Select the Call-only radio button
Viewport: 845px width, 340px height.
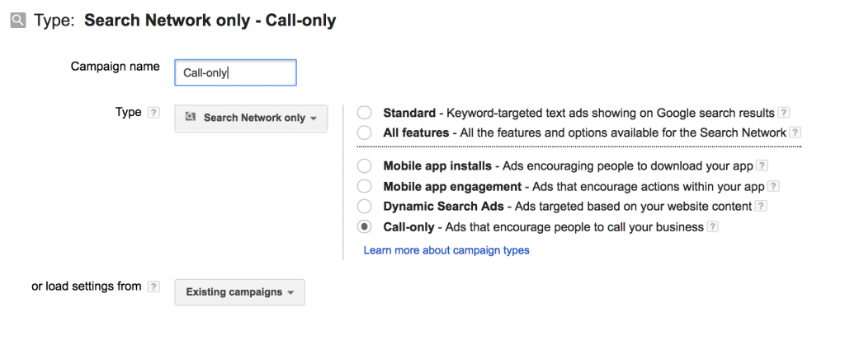tap(364, 227)
